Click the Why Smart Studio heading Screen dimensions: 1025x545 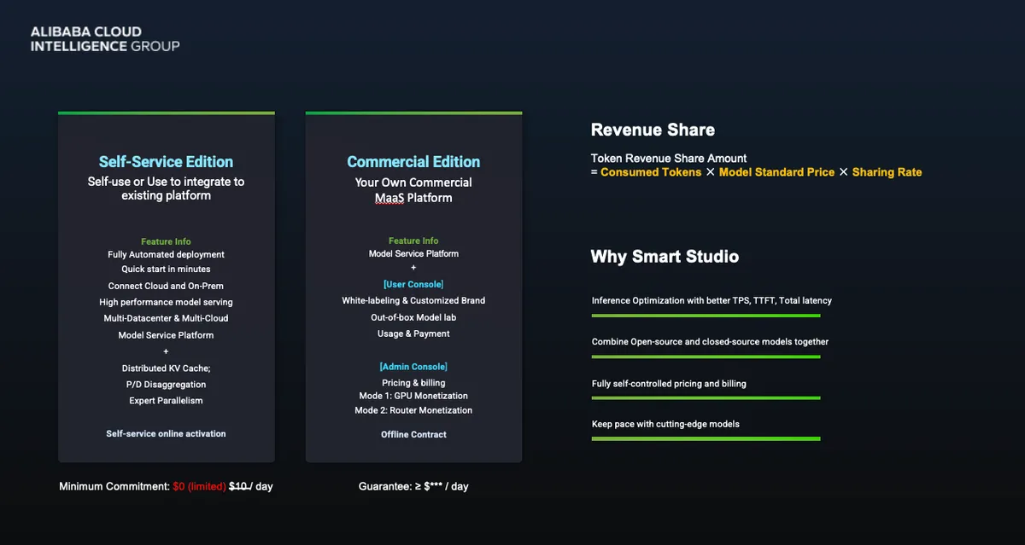click(665, 256)
